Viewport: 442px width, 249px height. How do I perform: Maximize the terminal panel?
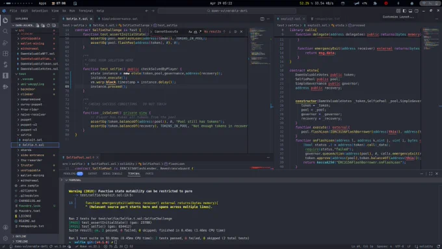(431, 174)
